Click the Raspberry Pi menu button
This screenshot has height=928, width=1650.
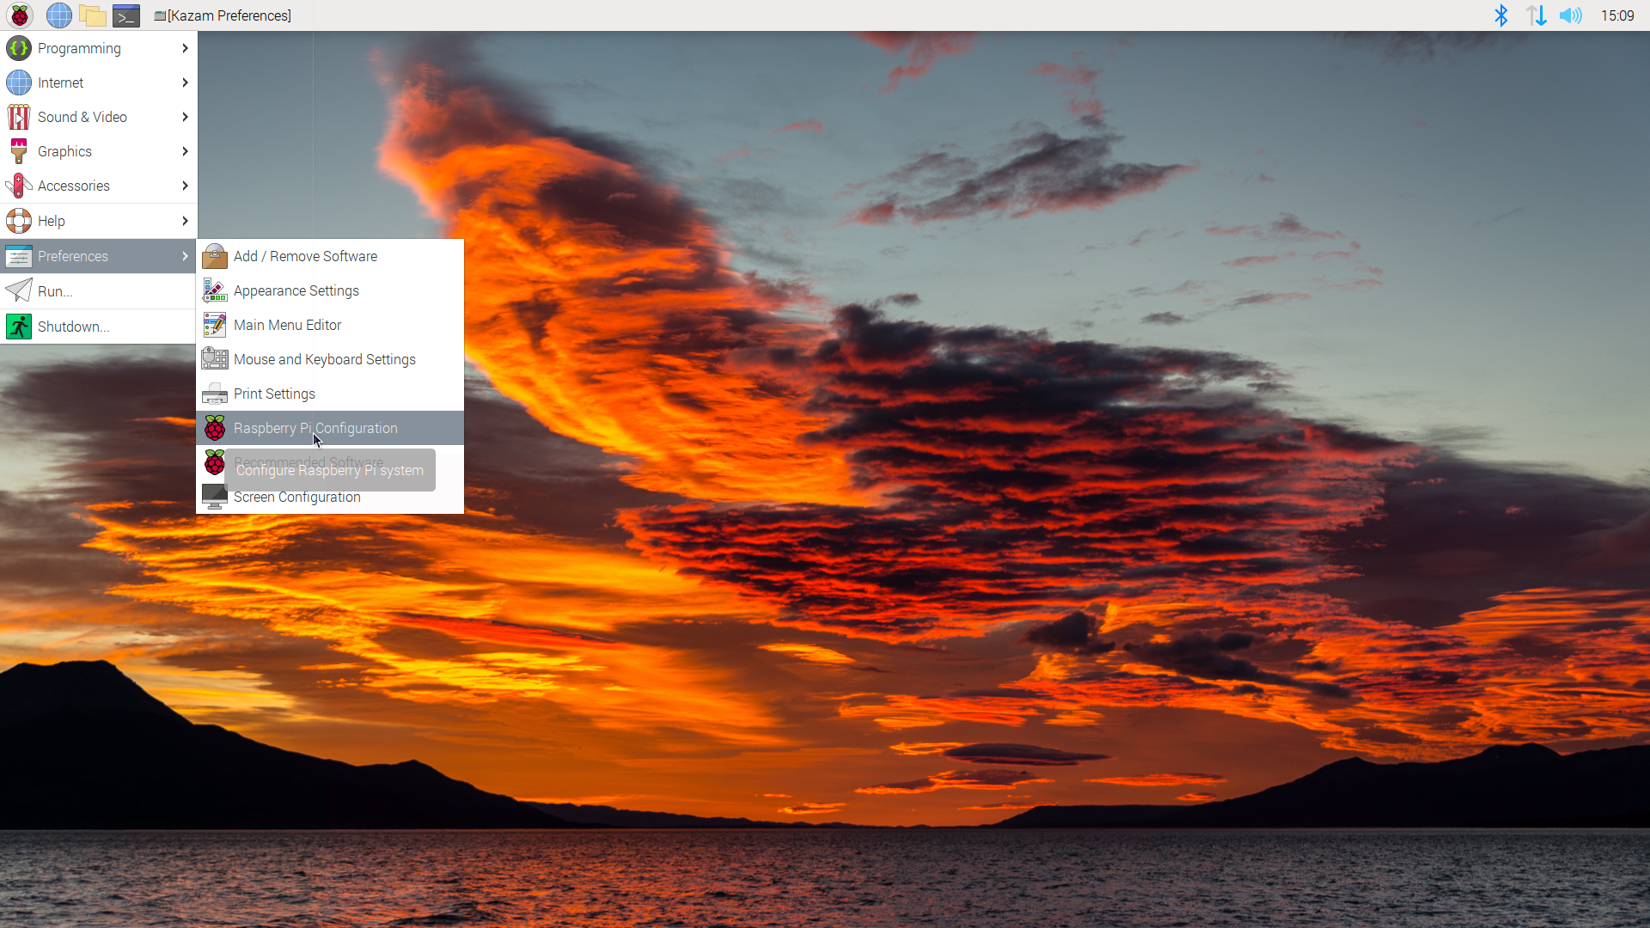click(19, 15)
